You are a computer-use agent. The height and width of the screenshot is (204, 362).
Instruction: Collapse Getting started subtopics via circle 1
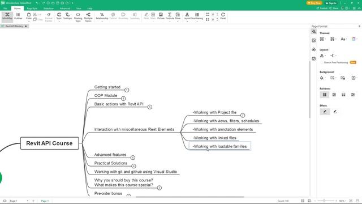[x=127, y=90]
